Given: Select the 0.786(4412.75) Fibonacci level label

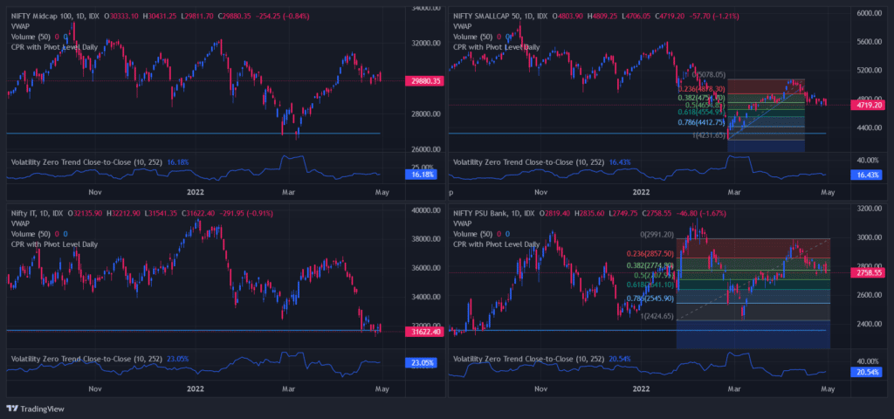Looking at the screenshot, I should [x=701, y=122].
